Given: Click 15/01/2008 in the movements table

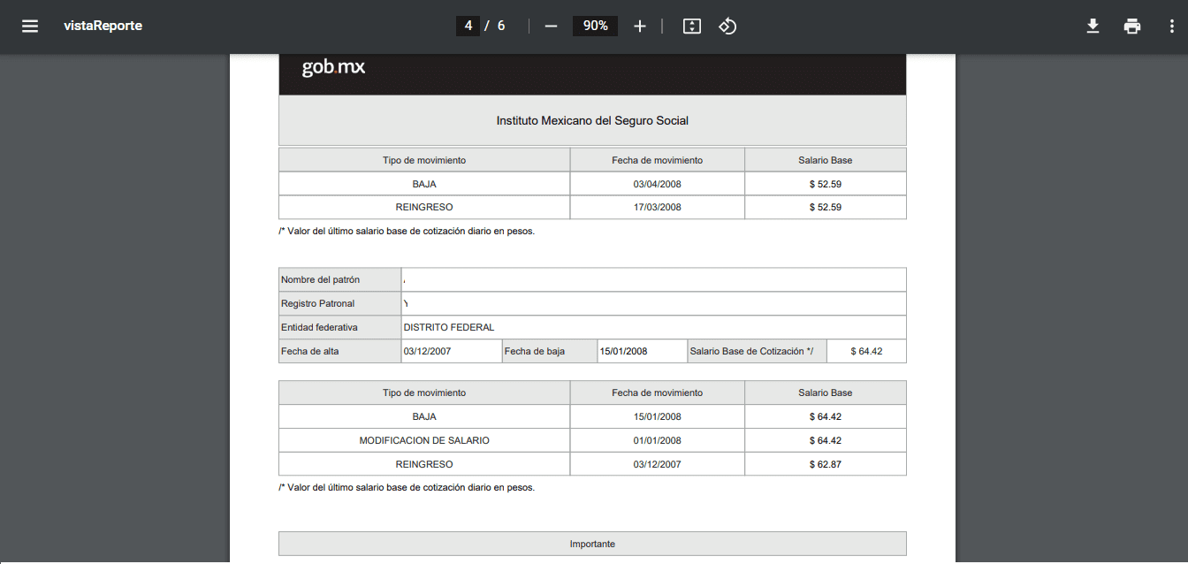Looking at the screenshot, I should 658,416.
